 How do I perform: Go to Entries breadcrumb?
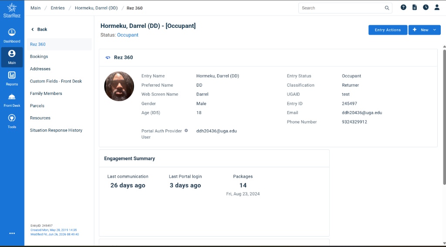[x=58, y=8]
